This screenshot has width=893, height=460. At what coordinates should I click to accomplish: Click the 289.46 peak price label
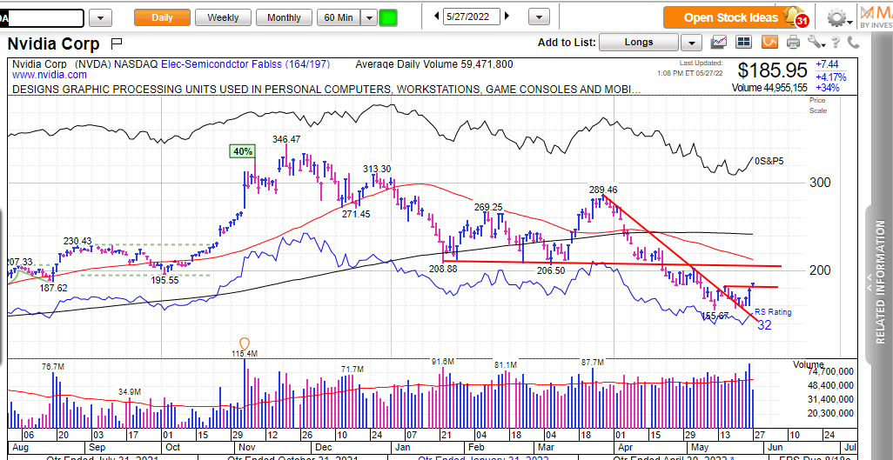click(603, 190)
